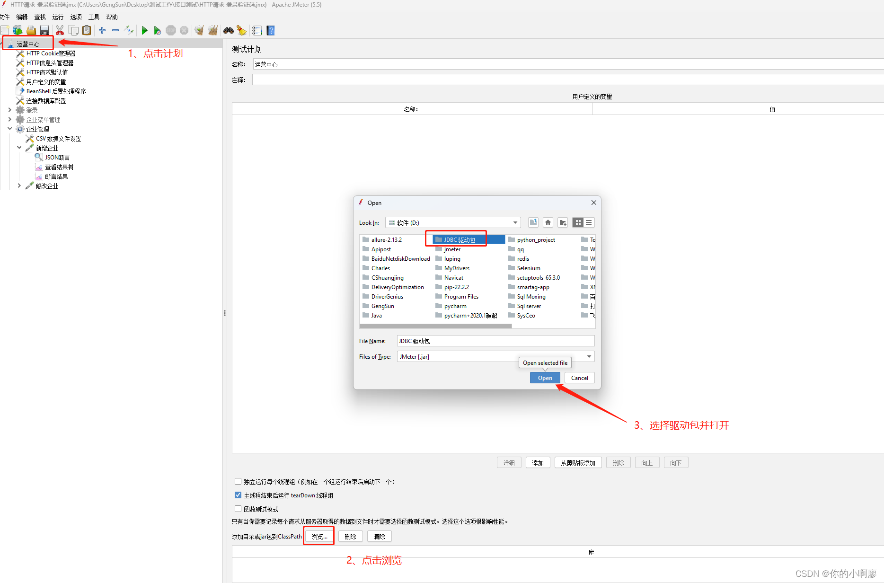Click Up One Level icon in Open dialog

533,222
